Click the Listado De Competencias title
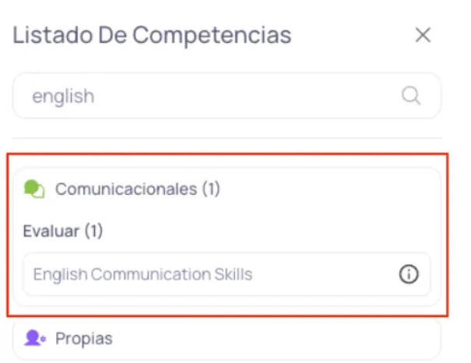The height and width of the screenshot is (363, 471). [x=152, y=35]
